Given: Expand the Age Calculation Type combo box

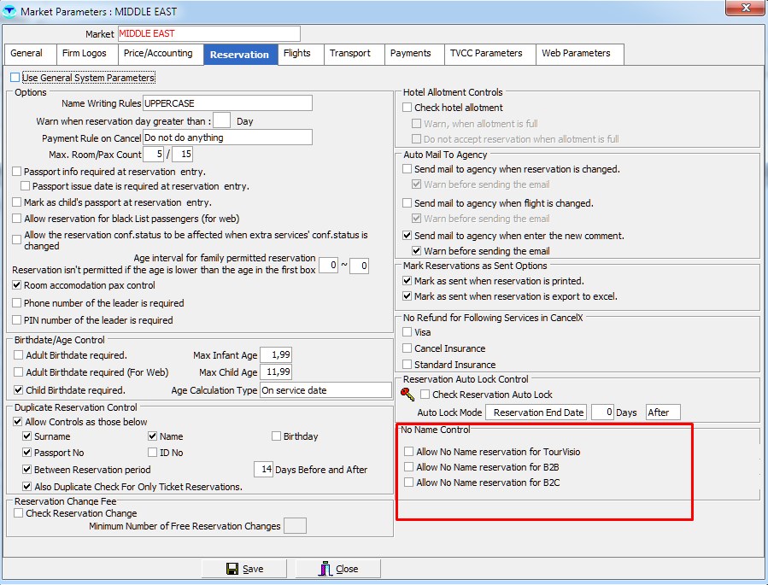Looking at the screenshot, I should point(325,390).
